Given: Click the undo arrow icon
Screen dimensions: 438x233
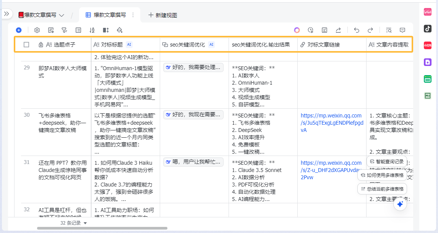Looking at the screenshot, I should [x=357, y=30].
